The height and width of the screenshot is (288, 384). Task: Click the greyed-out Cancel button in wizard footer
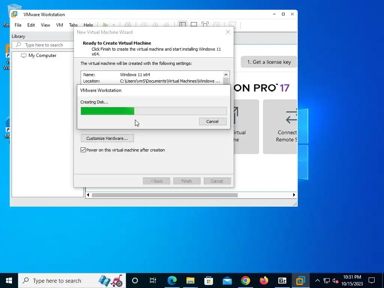217,181
